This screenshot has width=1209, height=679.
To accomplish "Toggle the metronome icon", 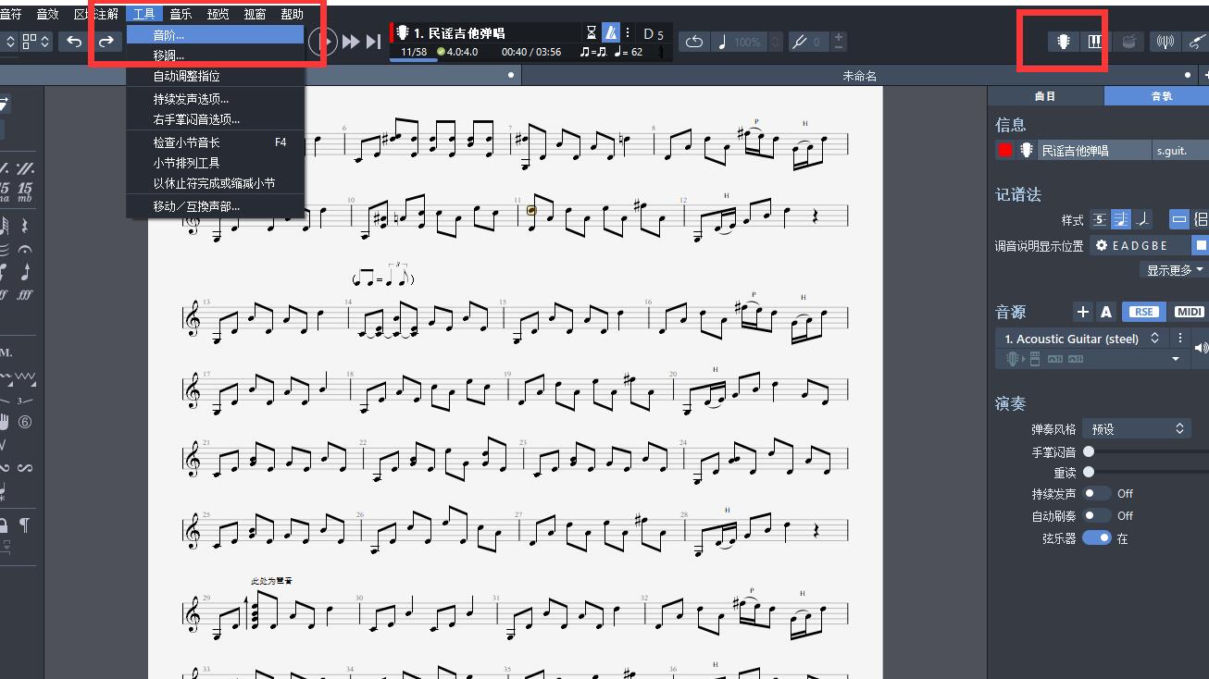I will [611, 32].
